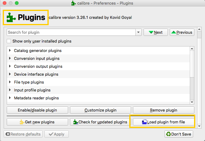Click the green Plugins puzzle icon
The height and width of the screenshot is (141, 205).
11,17
